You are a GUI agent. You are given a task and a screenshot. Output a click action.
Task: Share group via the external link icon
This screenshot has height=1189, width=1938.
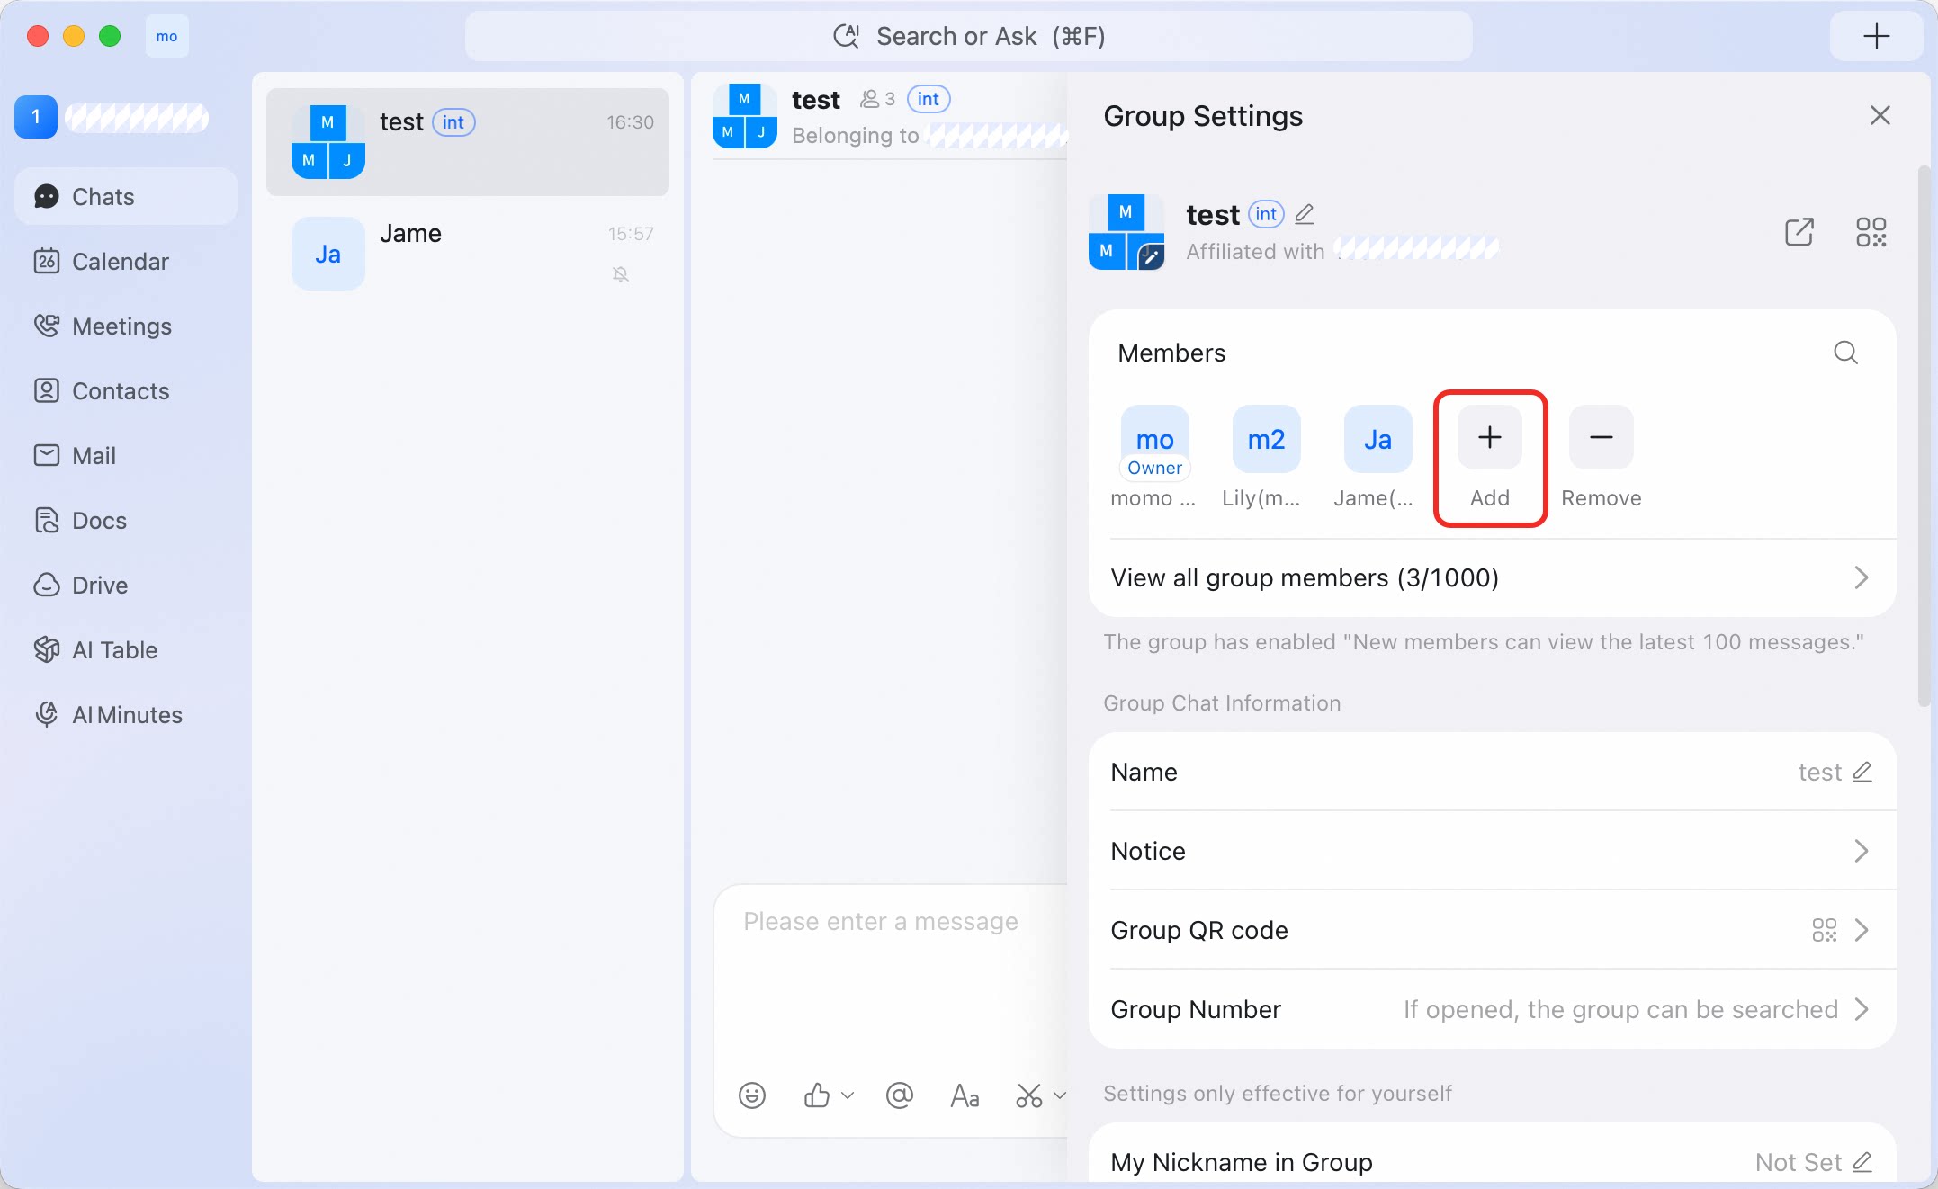pyautogui.click(x=1799, y=232)
